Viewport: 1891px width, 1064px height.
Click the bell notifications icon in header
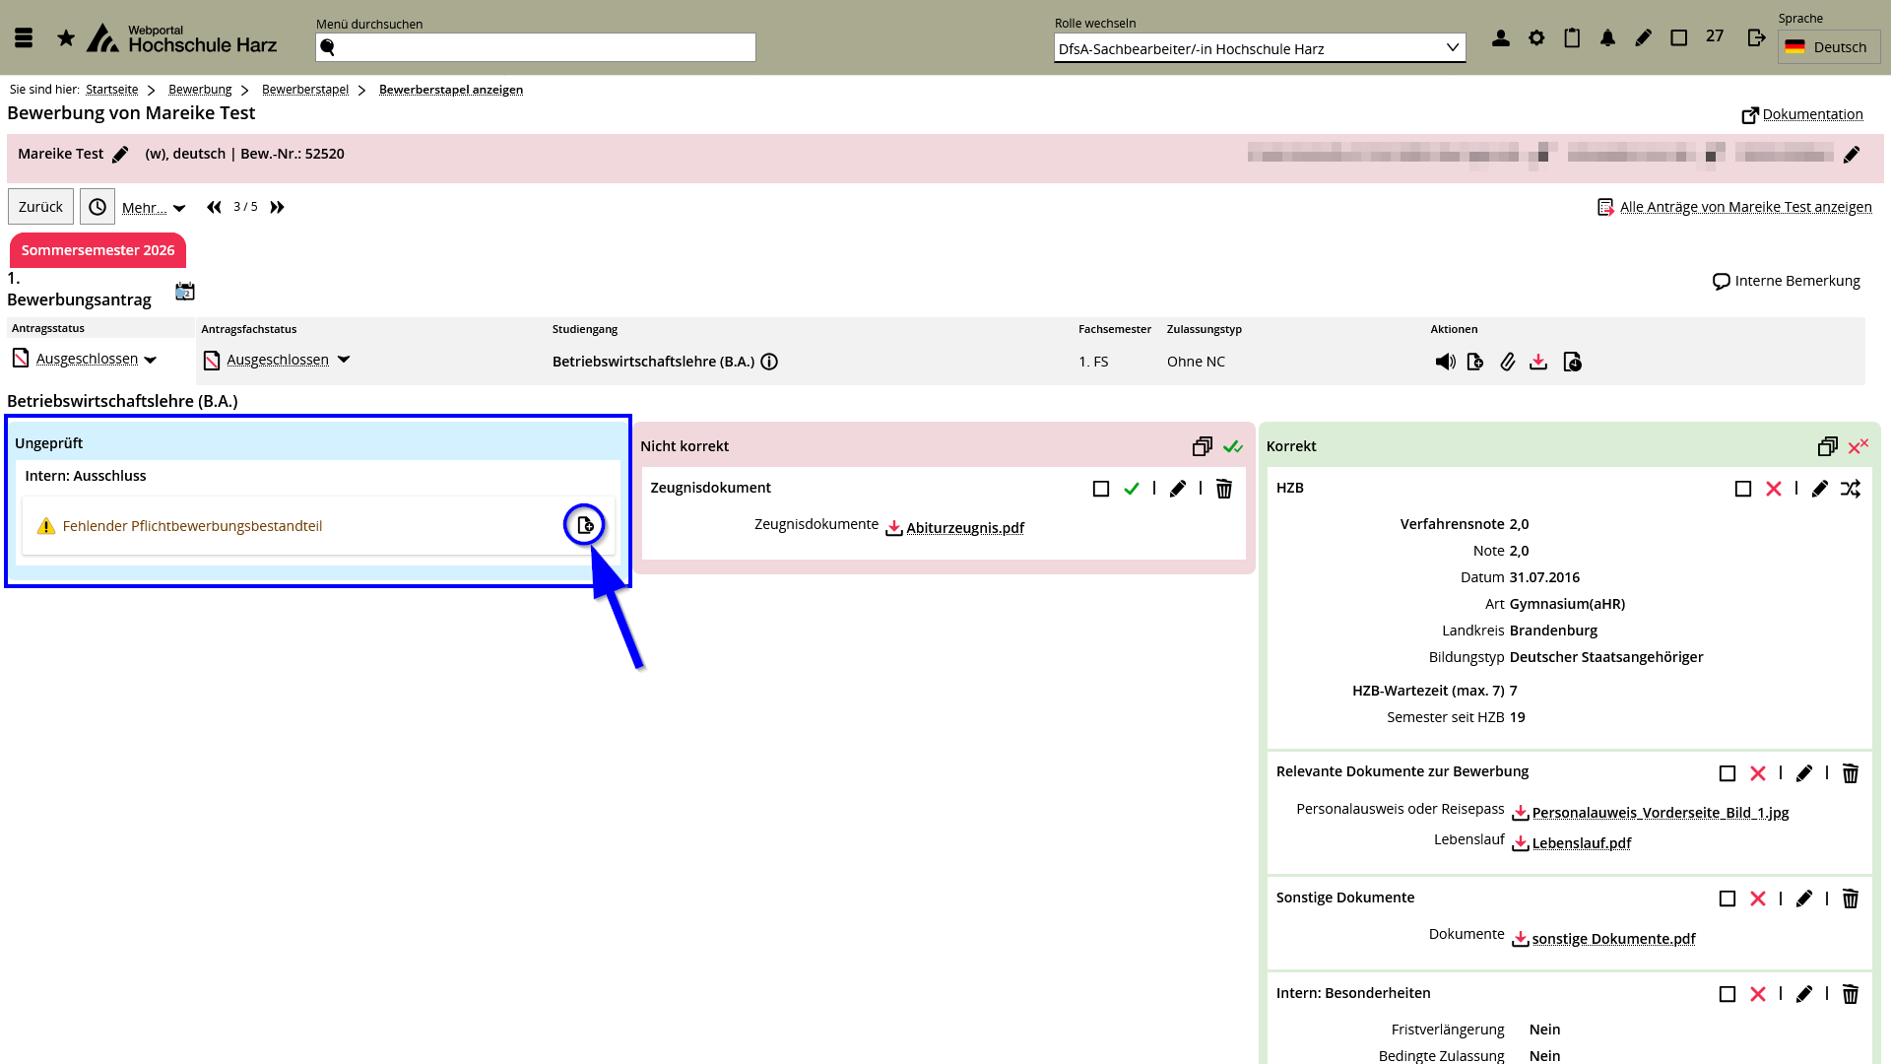click(1607, 37)
